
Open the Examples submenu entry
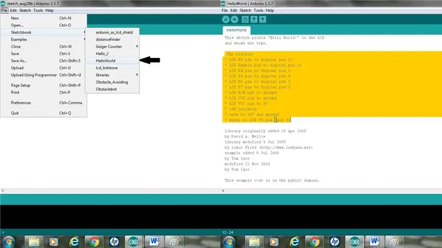pyautogui.click(x=44, y=39)
